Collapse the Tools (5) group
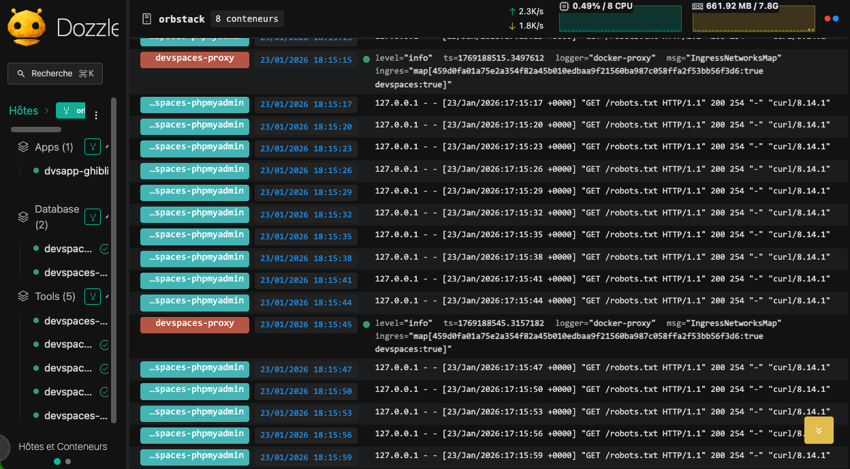Viewport: 850px width, 469px height. point(108,296)
